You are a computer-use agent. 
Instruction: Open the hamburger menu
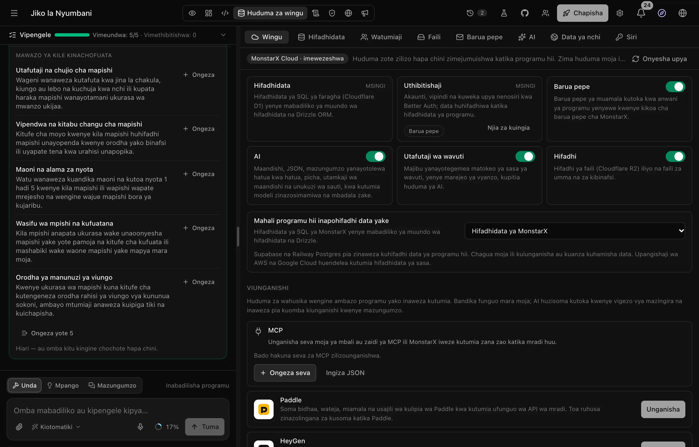tap(14, 13)
